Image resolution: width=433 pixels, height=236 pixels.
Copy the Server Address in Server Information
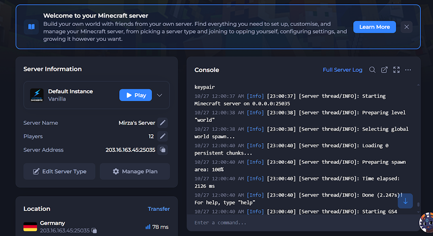point(163,150)
